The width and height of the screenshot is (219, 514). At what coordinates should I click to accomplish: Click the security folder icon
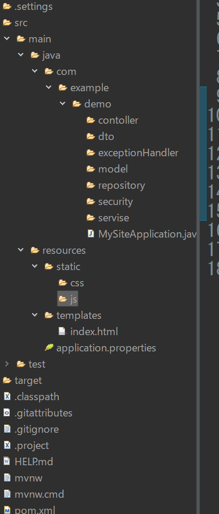tap(91, 202)
